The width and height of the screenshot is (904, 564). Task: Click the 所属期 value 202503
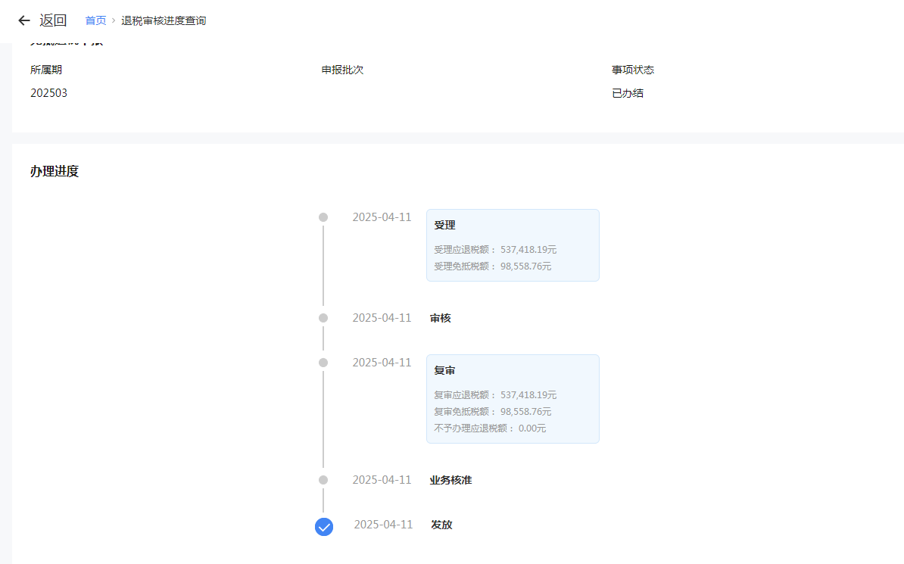[48, 93]
